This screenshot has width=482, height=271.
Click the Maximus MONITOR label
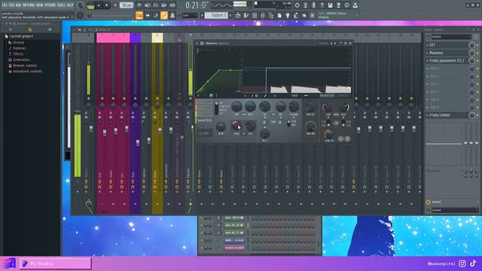click(x=327, y=96)
